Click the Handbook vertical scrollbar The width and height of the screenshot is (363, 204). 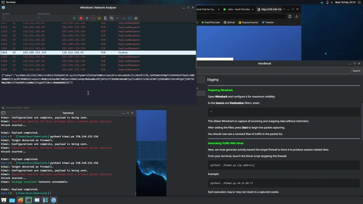pyautogui.click(x=362, y=122)
